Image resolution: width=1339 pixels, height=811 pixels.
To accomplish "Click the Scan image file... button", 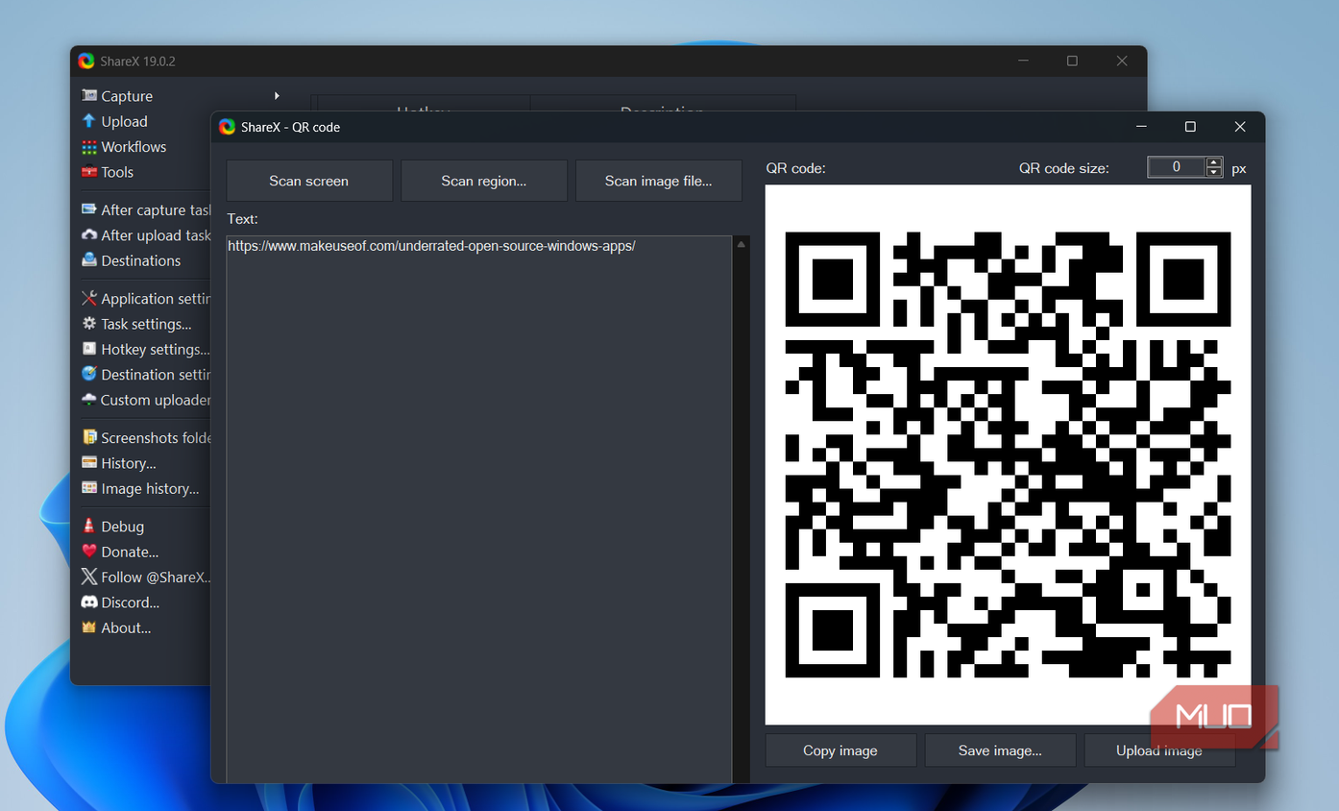I will click(659, 181).
